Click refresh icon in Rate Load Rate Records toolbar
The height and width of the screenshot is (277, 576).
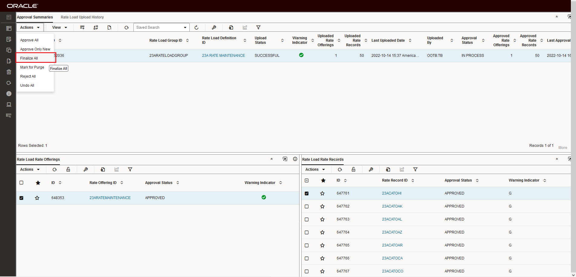click(340, 169)
